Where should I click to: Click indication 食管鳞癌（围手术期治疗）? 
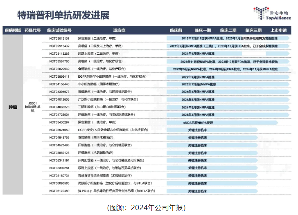tap(96, 137)
